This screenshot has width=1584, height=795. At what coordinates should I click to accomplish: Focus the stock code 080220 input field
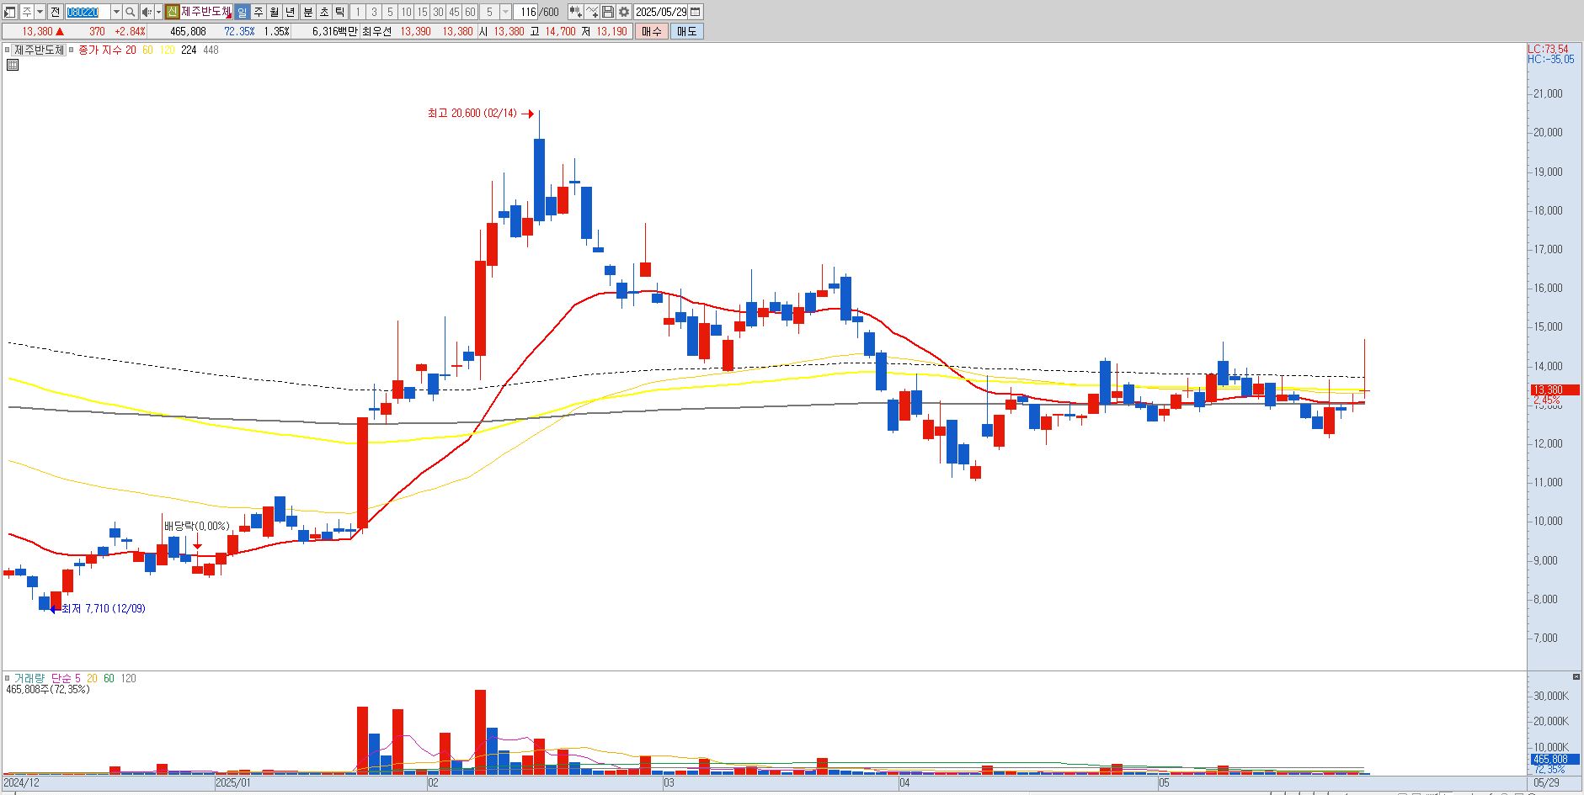88,12
